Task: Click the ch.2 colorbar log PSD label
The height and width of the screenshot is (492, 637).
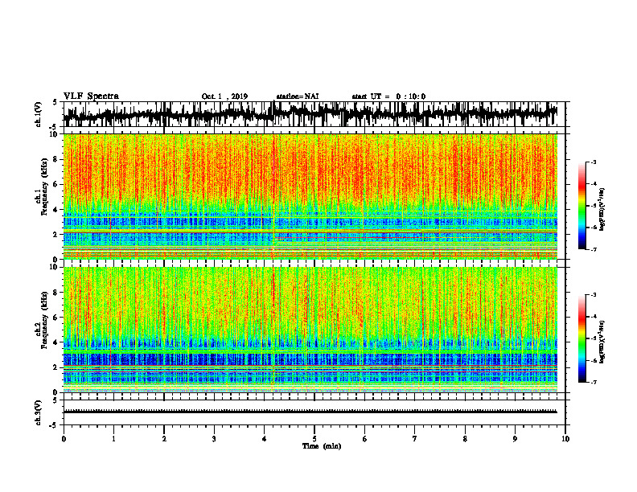Action: [x=602, y=341]
